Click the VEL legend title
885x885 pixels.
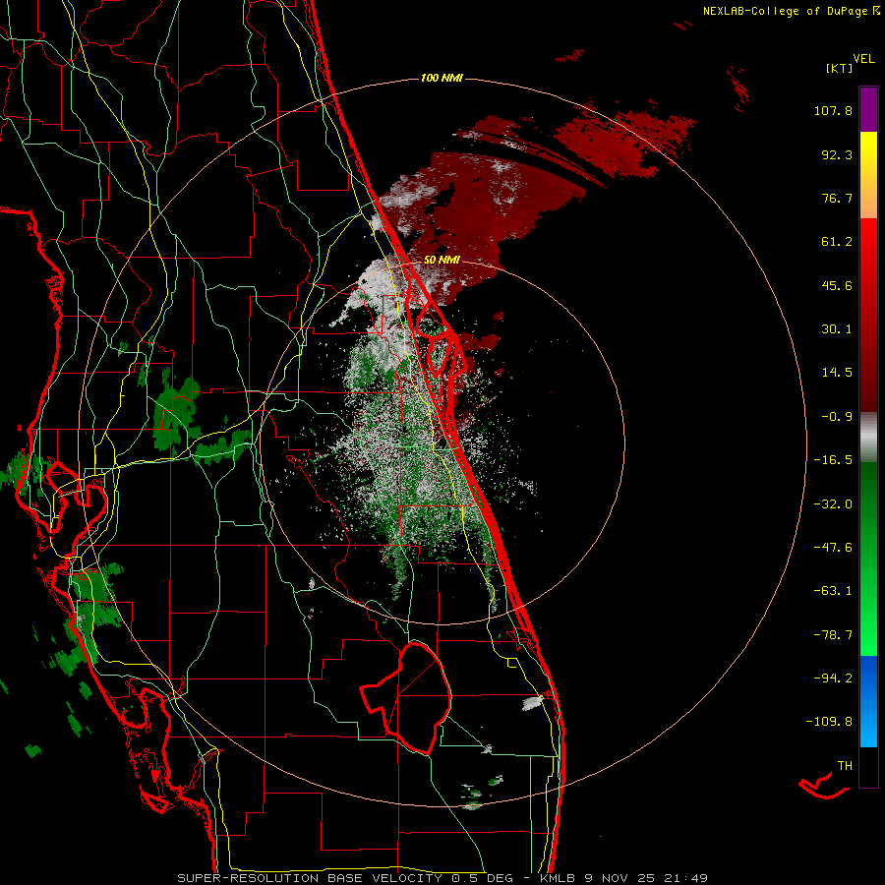(x=863, y=59)
